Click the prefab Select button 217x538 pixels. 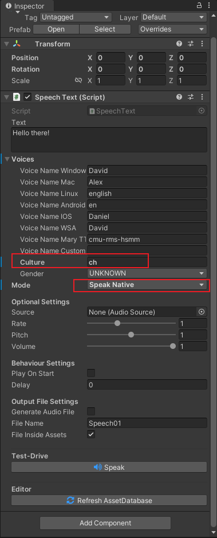[105, 29]
